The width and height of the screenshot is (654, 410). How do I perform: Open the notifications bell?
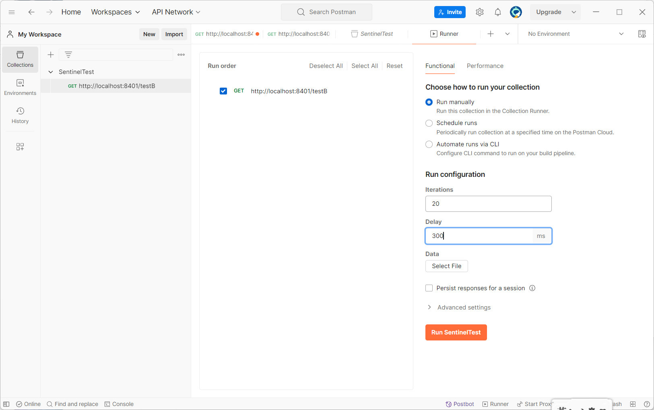click(498, 12)
